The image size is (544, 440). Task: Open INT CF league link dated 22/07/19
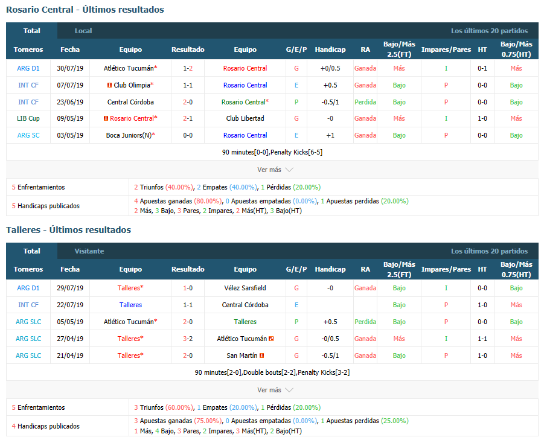tap(28, 305)
